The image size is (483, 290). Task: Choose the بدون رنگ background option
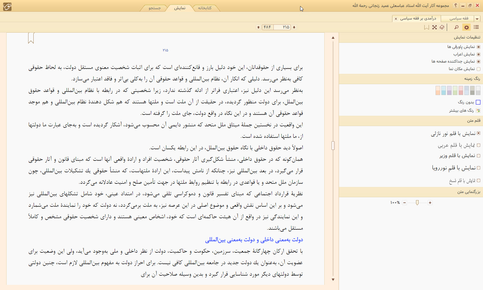point(478,102)
